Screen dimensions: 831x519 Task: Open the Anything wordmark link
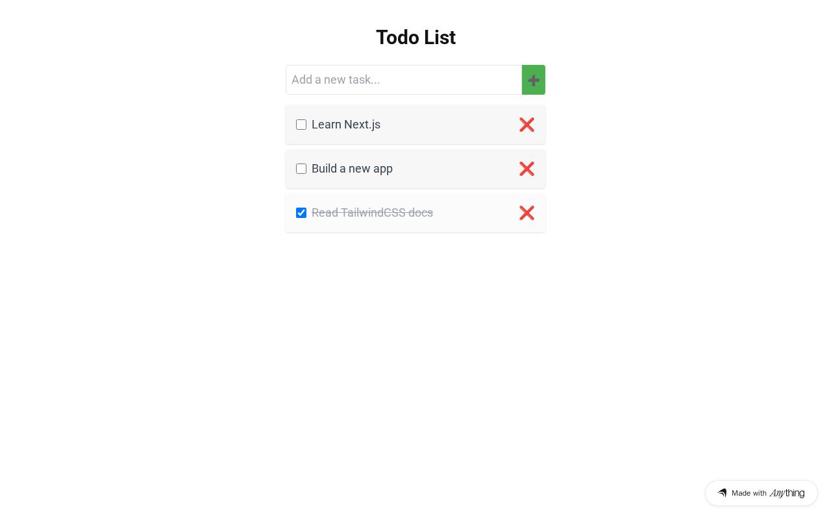point(787,493)
